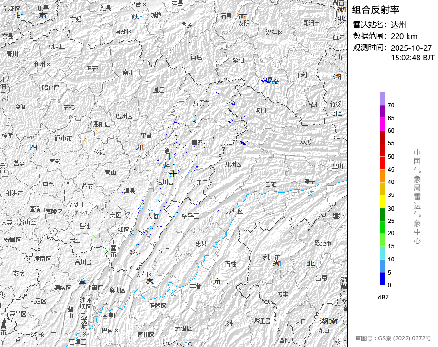Pick the light purple swatch above 70
The height and width of the screenshot is (347, 438).
[x=383, y=98]
